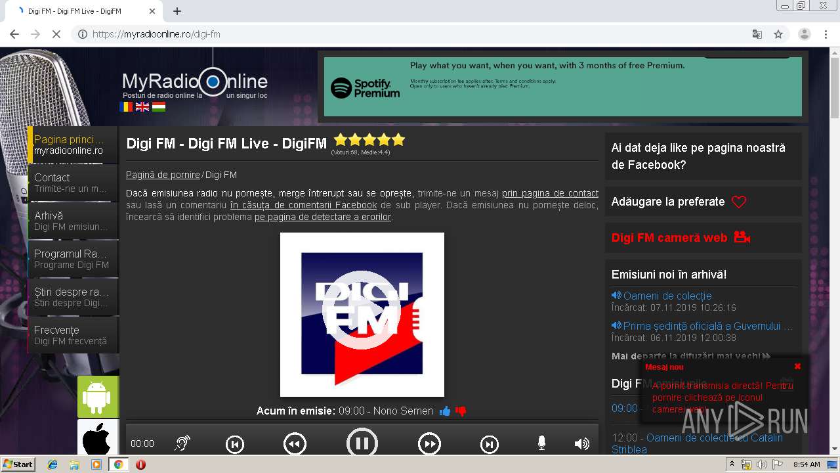Click the hearing aid ear icon in player

point(182,443)
